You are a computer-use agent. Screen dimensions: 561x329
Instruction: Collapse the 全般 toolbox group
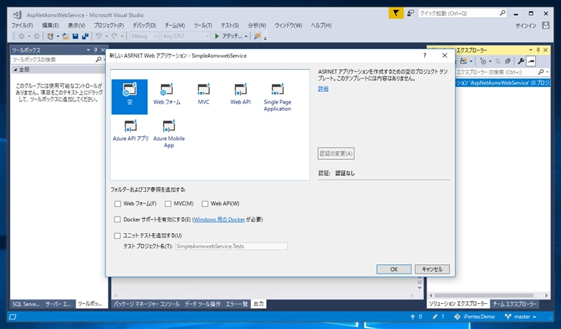[15, 70]
